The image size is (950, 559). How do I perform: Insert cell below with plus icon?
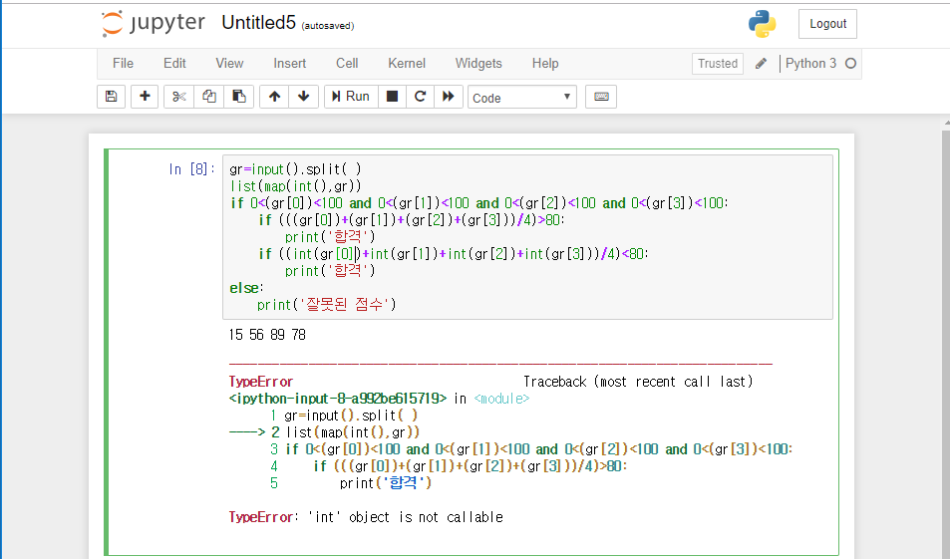point(145,97)
